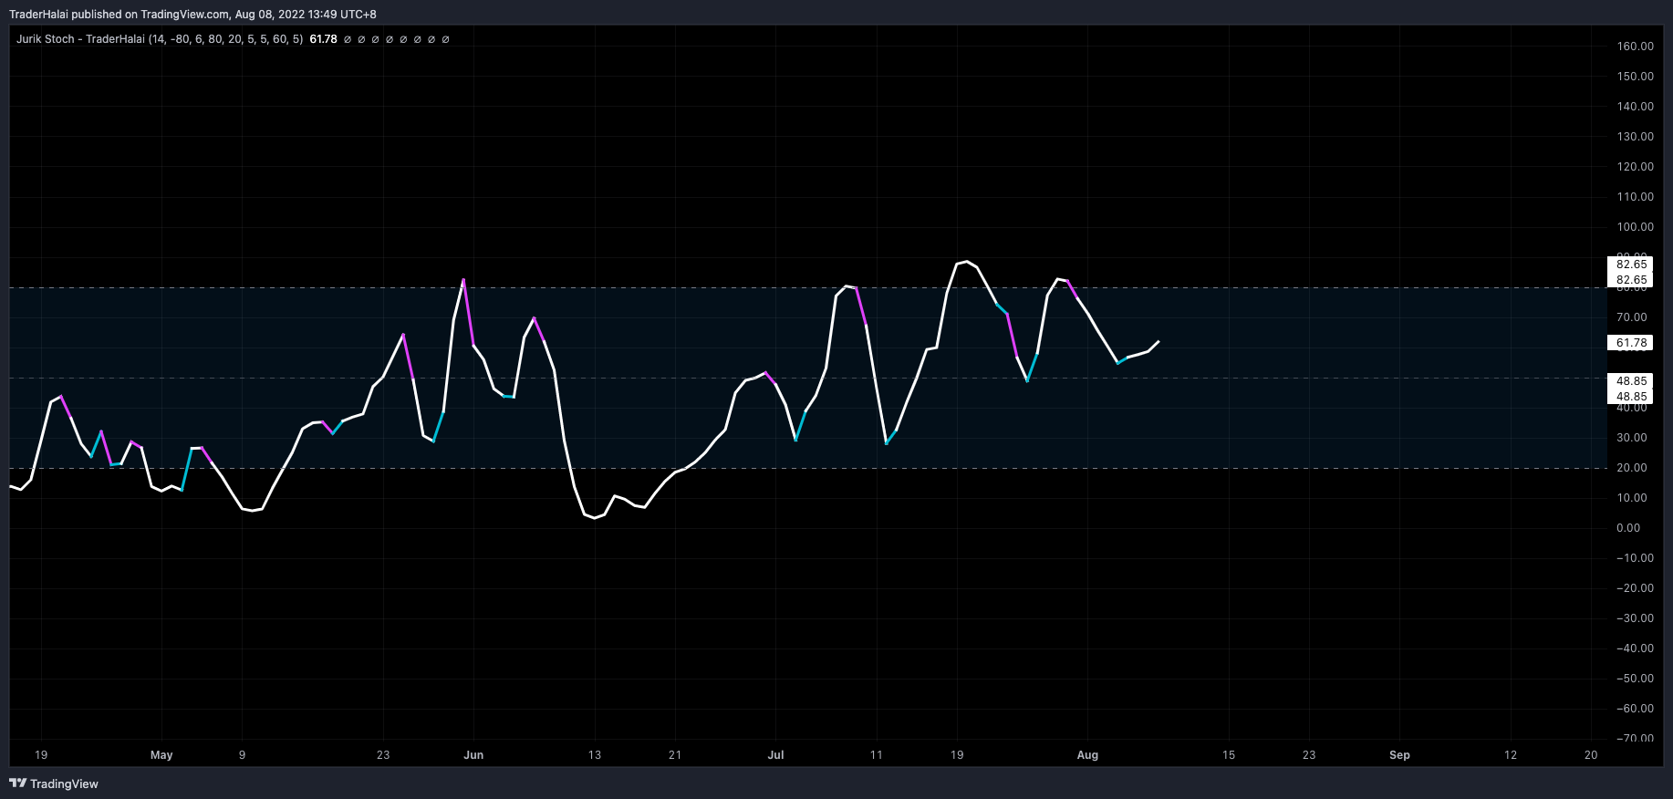The width and height of the screenshot is (1673, 799).
Task: Click the Jun label on the time axis
Action: pos(473,755)
